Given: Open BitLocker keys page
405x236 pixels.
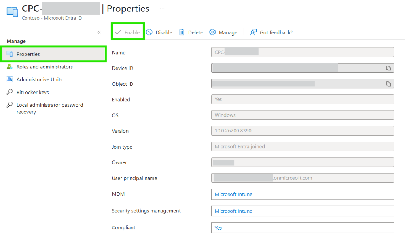Looking at the screenshot, I should 33,92.
